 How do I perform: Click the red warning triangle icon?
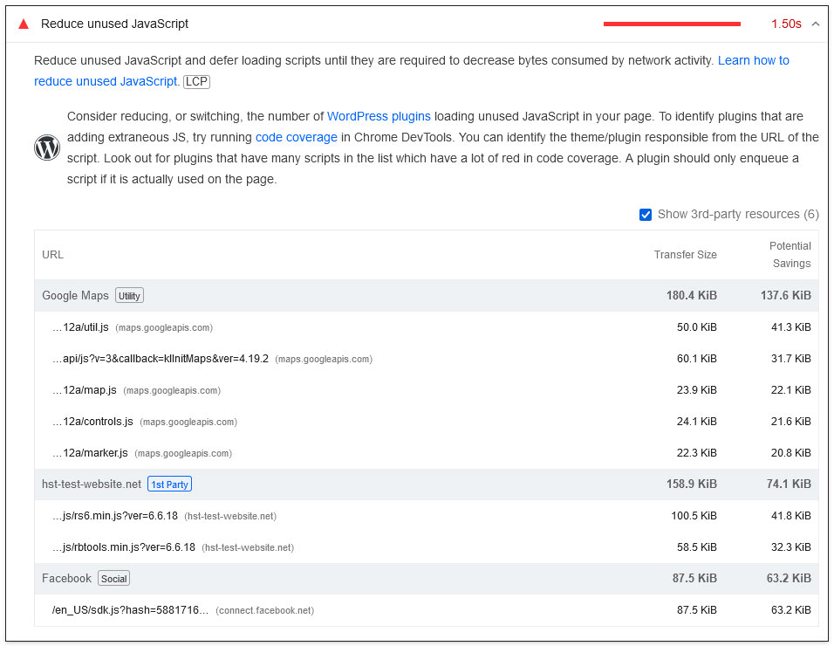pyautogui.click(x=24, y=24)
